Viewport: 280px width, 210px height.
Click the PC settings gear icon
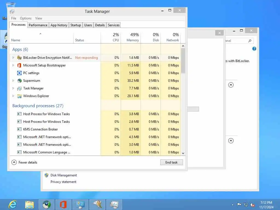pyautogui.click(x=19, y=73)
